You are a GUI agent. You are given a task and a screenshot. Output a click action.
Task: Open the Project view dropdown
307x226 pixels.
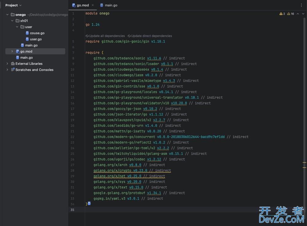tap(13, 5)
